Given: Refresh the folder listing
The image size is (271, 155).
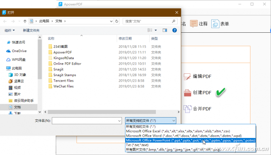Looking at the screenshot, I should (x=117, y=21).
